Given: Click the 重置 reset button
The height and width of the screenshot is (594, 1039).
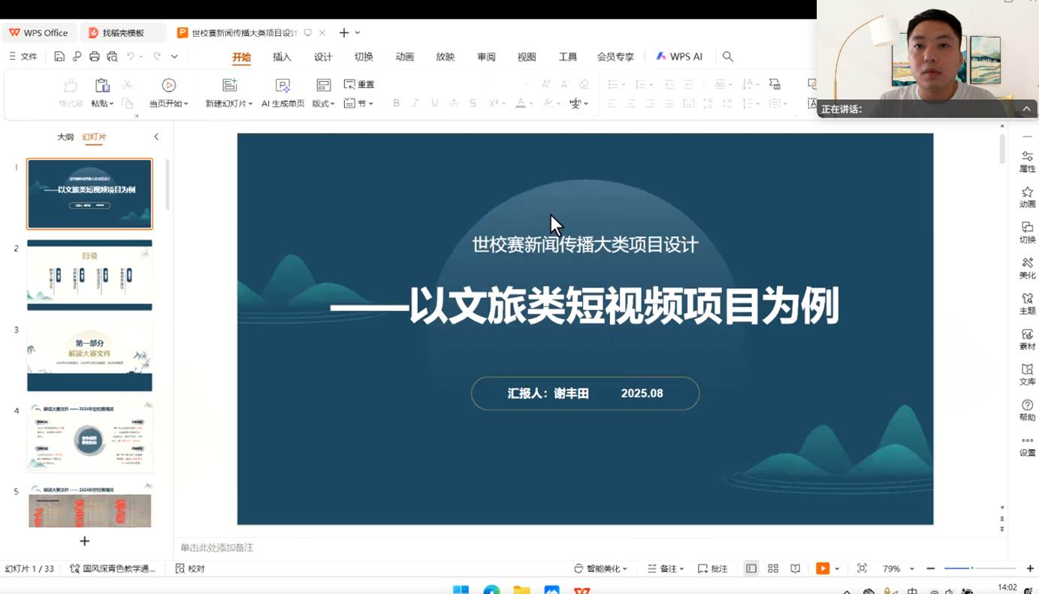Looking at the screenshot, I should tap(359, 84).
